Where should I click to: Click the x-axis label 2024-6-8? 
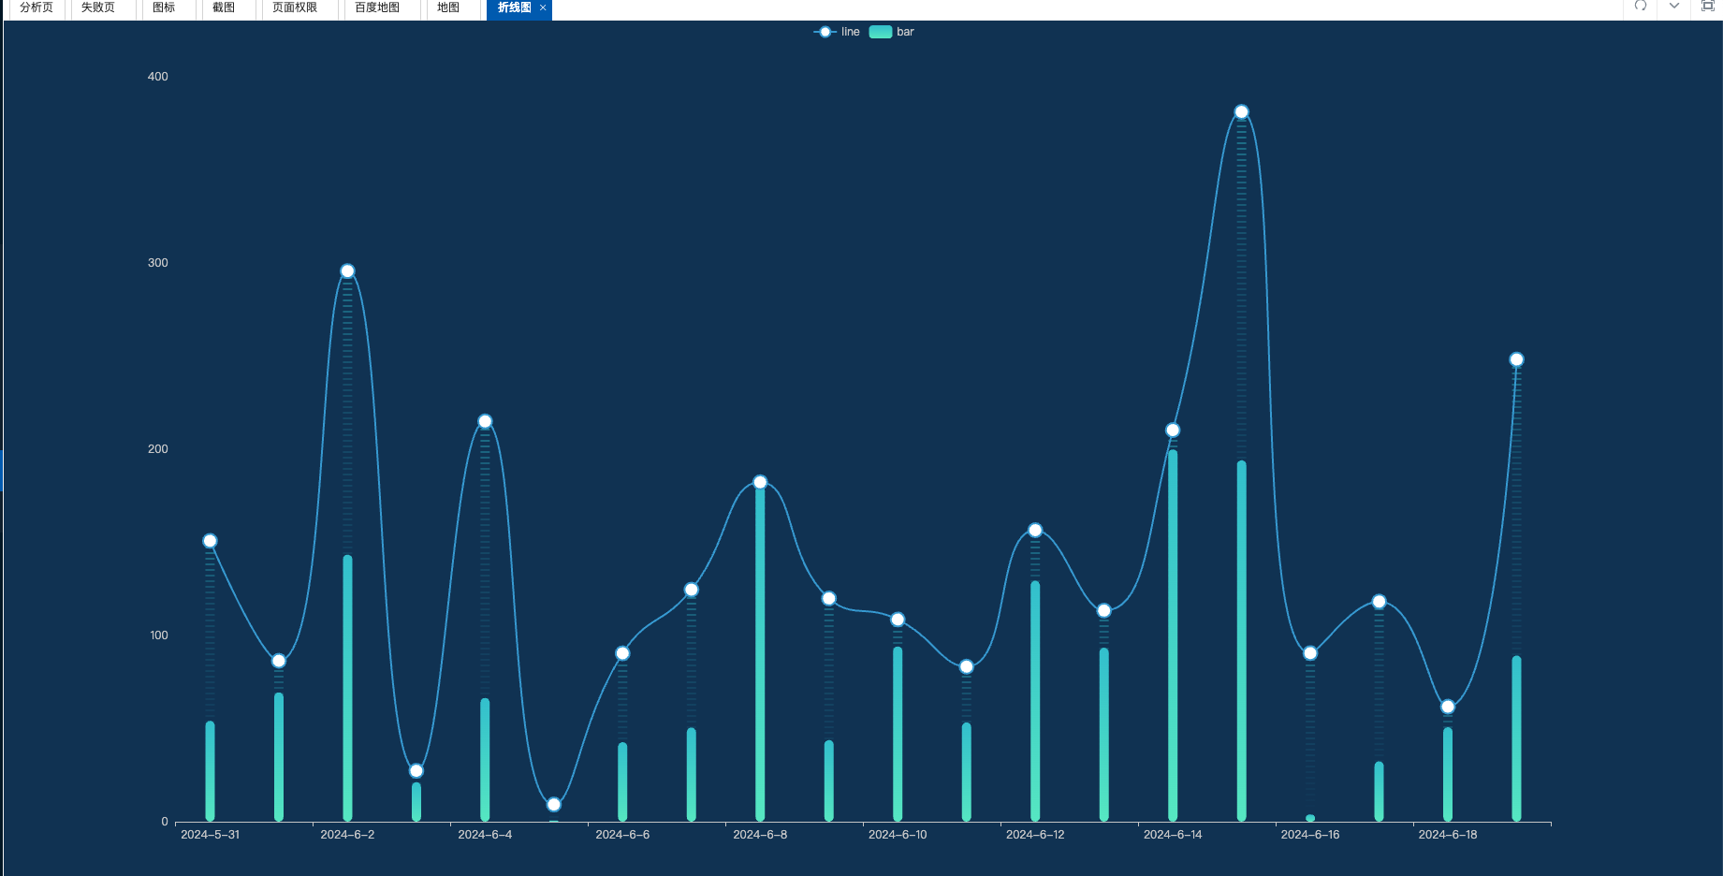pyautogui.click(x=760, y=835)
